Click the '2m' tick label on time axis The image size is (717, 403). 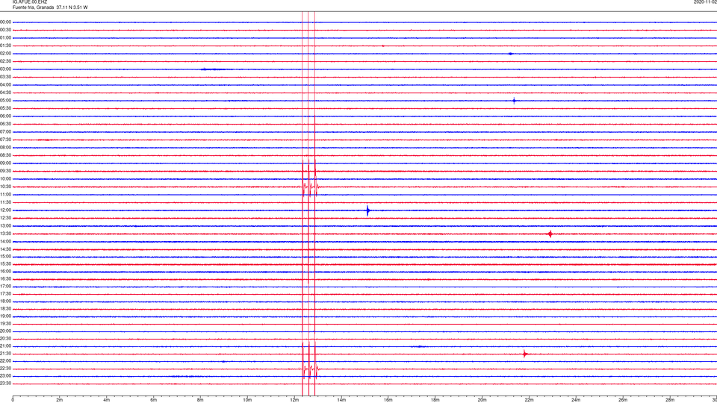point(60,400)
